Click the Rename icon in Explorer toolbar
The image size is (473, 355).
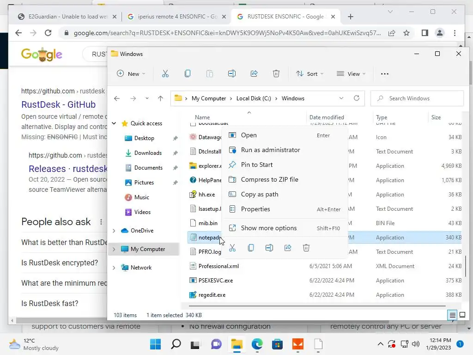tap(232, 73)
